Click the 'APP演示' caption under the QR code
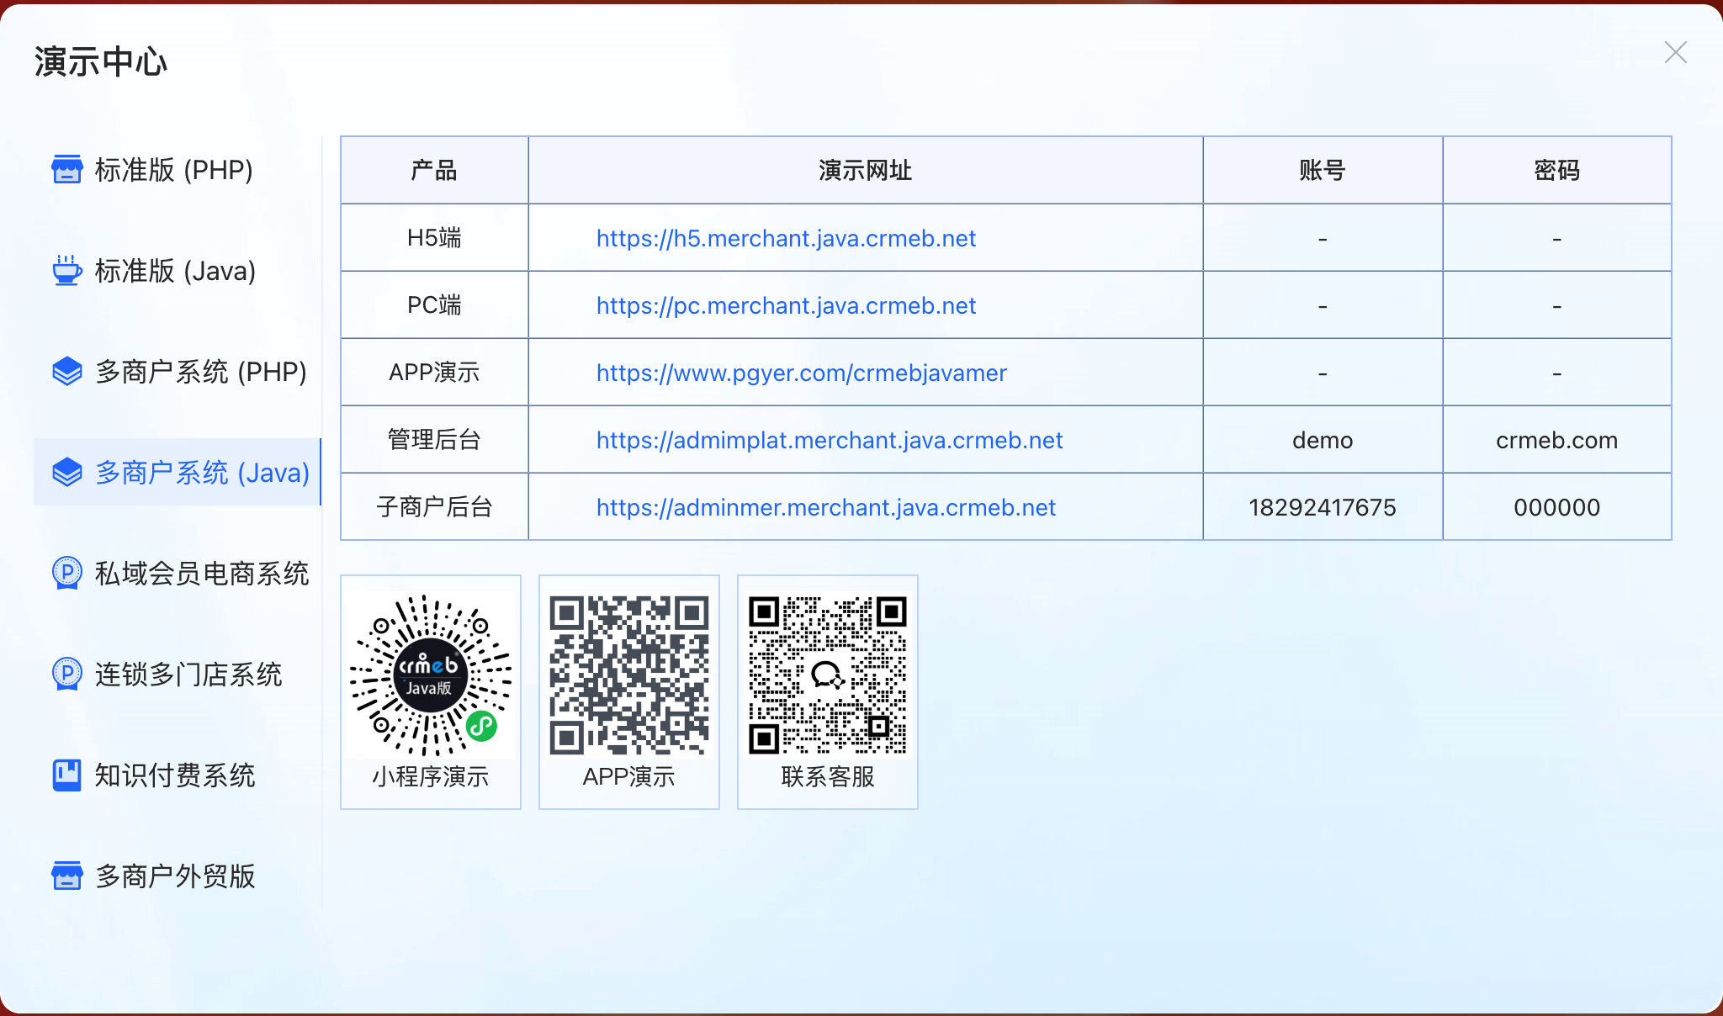The image size is (1723, 1016). pyautogui.click(x=629, y=776)
